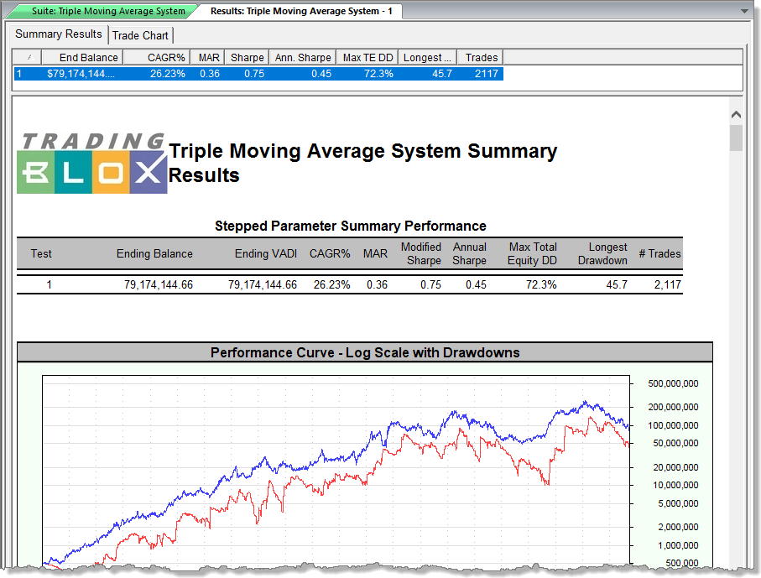761x578 pixels.
Task: Click the Trading Blox logo
Action: [x=91, y=163]
